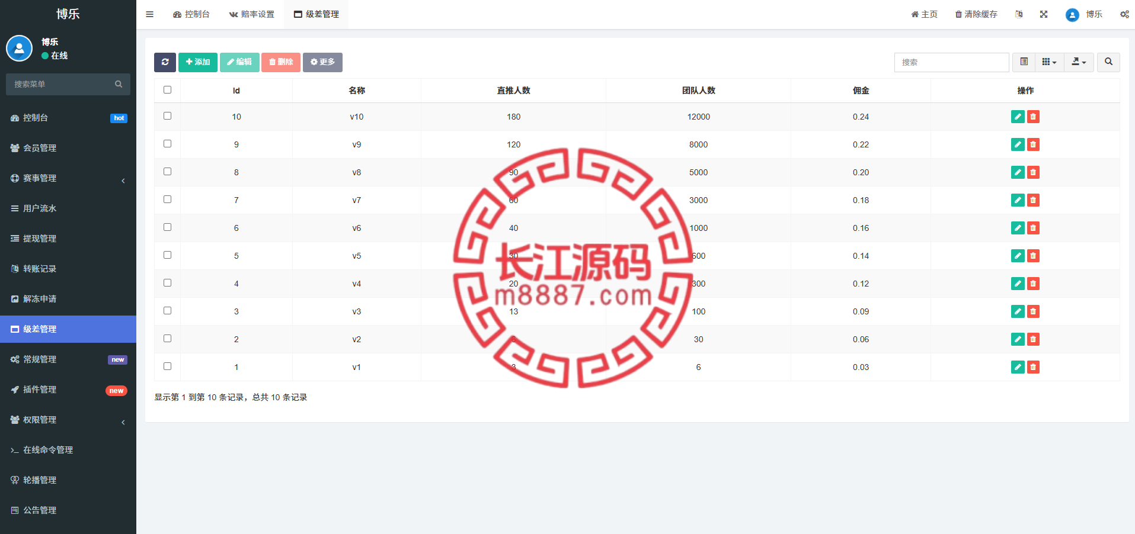
Task: Click the refresh table icon button
Action: pyautogui.click(x=165, y=62)
